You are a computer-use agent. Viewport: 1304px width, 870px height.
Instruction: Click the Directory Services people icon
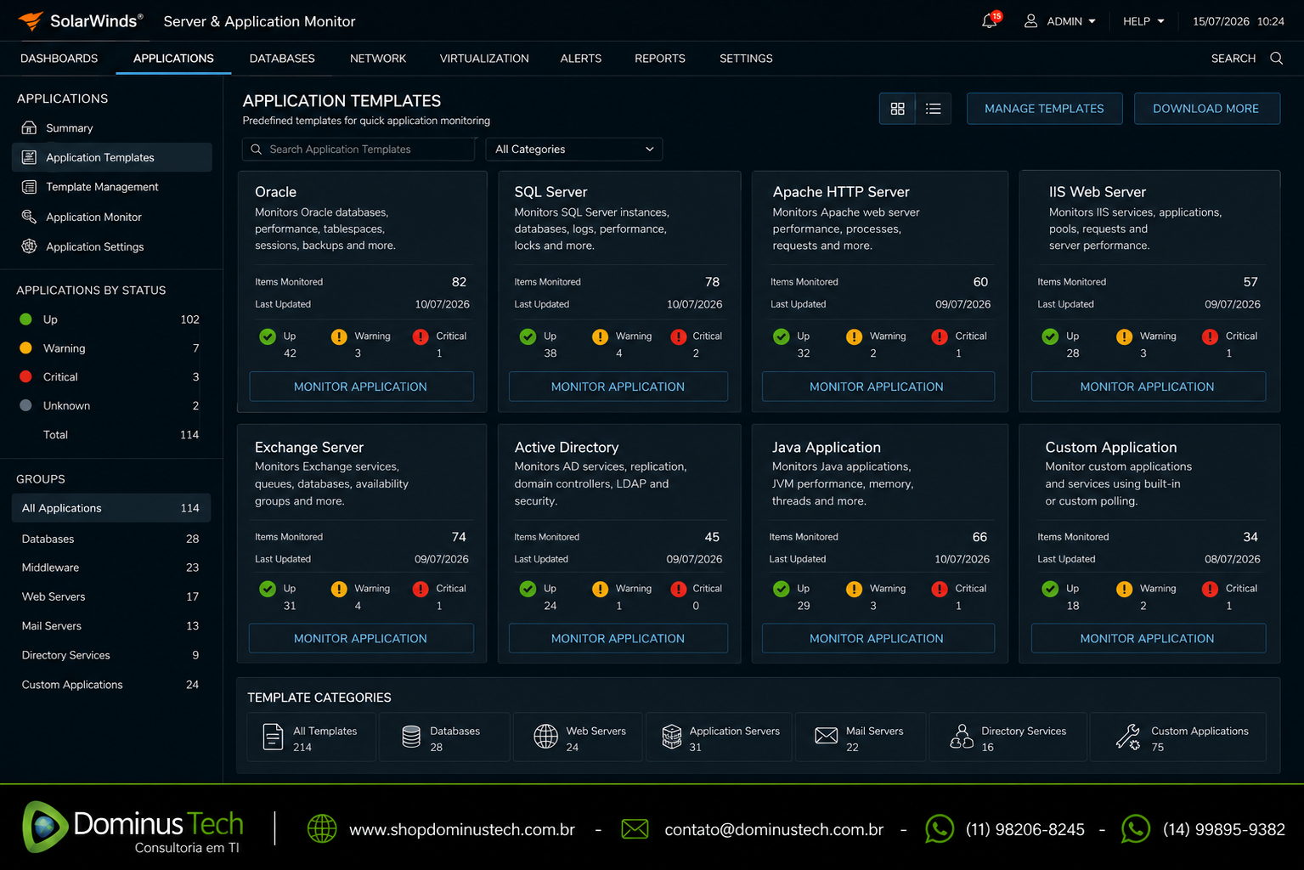962,737
